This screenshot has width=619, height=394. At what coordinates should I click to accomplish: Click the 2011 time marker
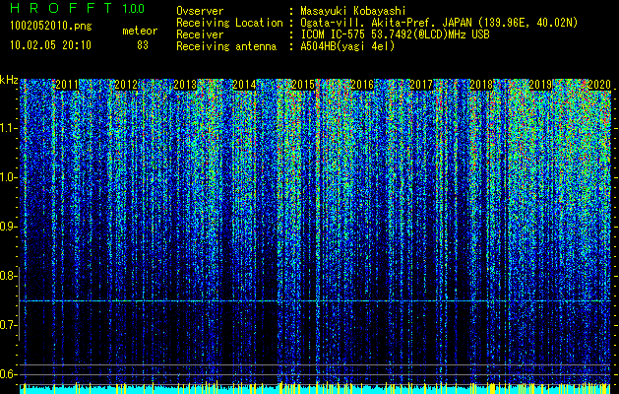(x=67, y=85)
